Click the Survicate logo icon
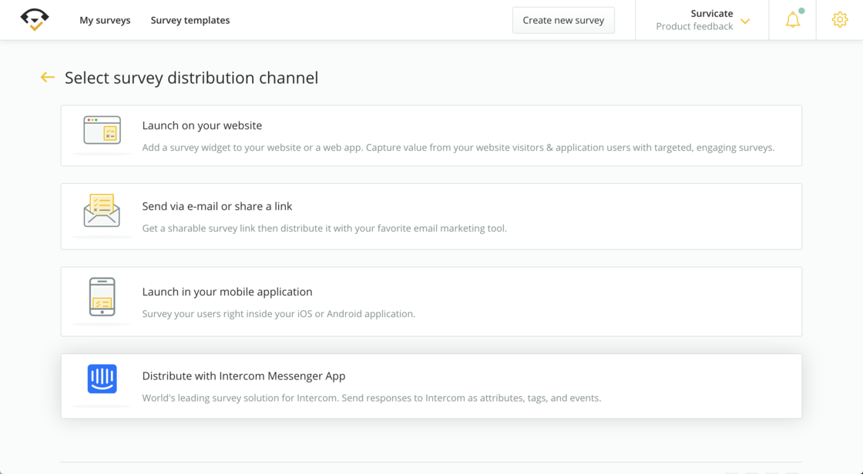This screenshot has height=474, width=863. 35,20
